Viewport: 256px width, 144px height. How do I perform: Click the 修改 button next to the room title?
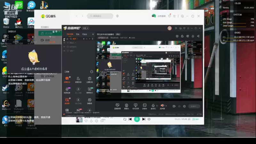[x=118, y=34]
